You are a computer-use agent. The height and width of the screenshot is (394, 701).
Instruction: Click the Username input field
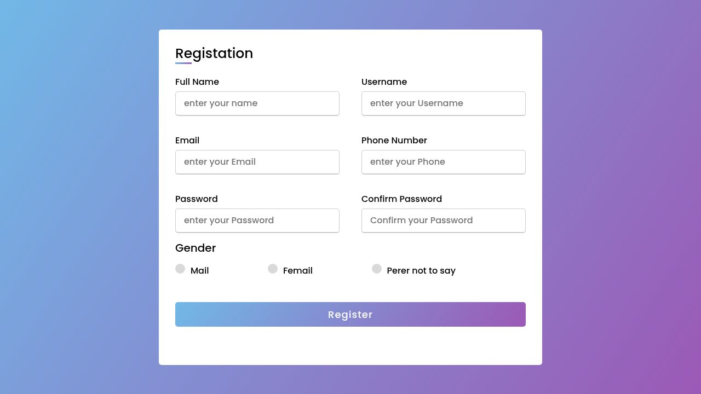pyautogui.click(x=443, y=103)
